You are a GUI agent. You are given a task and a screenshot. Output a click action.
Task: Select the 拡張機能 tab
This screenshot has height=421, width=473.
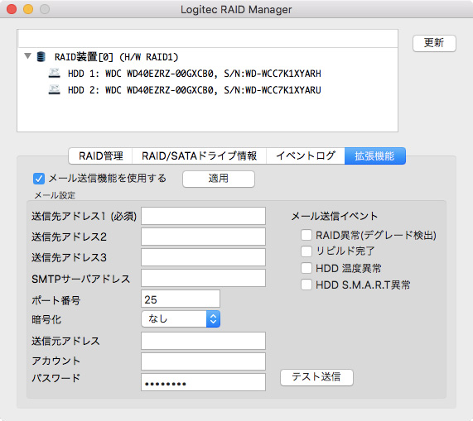(x=375, y=155)
